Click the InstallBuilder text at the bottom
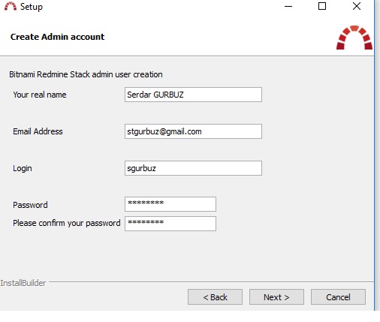Screen dimensions: 380x322 pos(23,283)
